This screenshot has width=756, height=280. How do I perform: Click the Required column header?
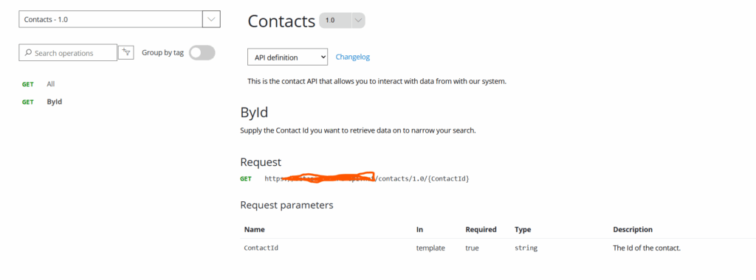point(481,229)
